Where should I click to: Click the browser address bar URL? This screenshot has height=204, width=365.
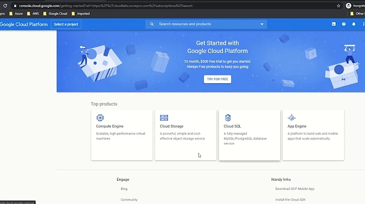105,6
